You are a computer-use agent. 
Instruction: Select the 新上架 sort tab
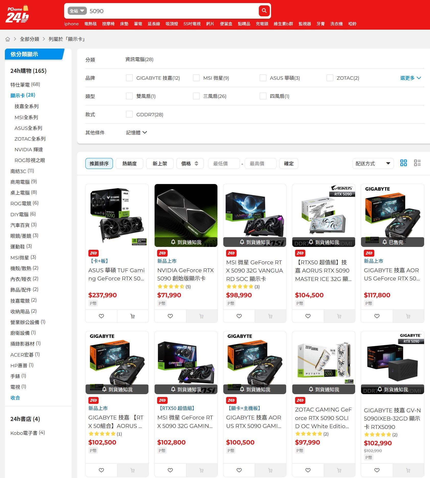pos(160,164)
